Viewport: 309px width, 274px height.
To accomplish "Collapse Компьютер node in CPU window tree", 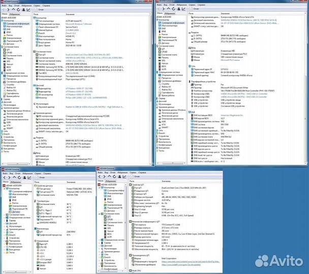I will point(100,187).
